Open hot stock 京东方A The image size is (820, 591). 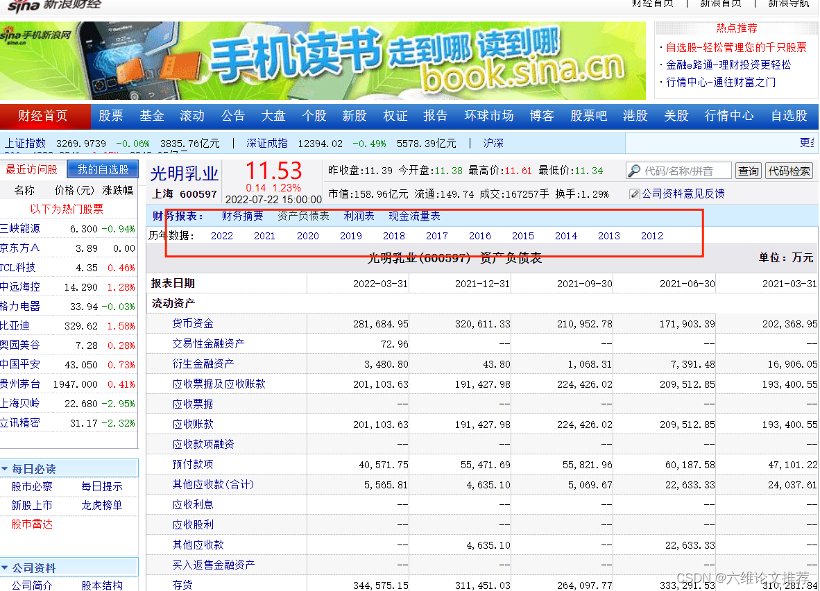[20, 248]
